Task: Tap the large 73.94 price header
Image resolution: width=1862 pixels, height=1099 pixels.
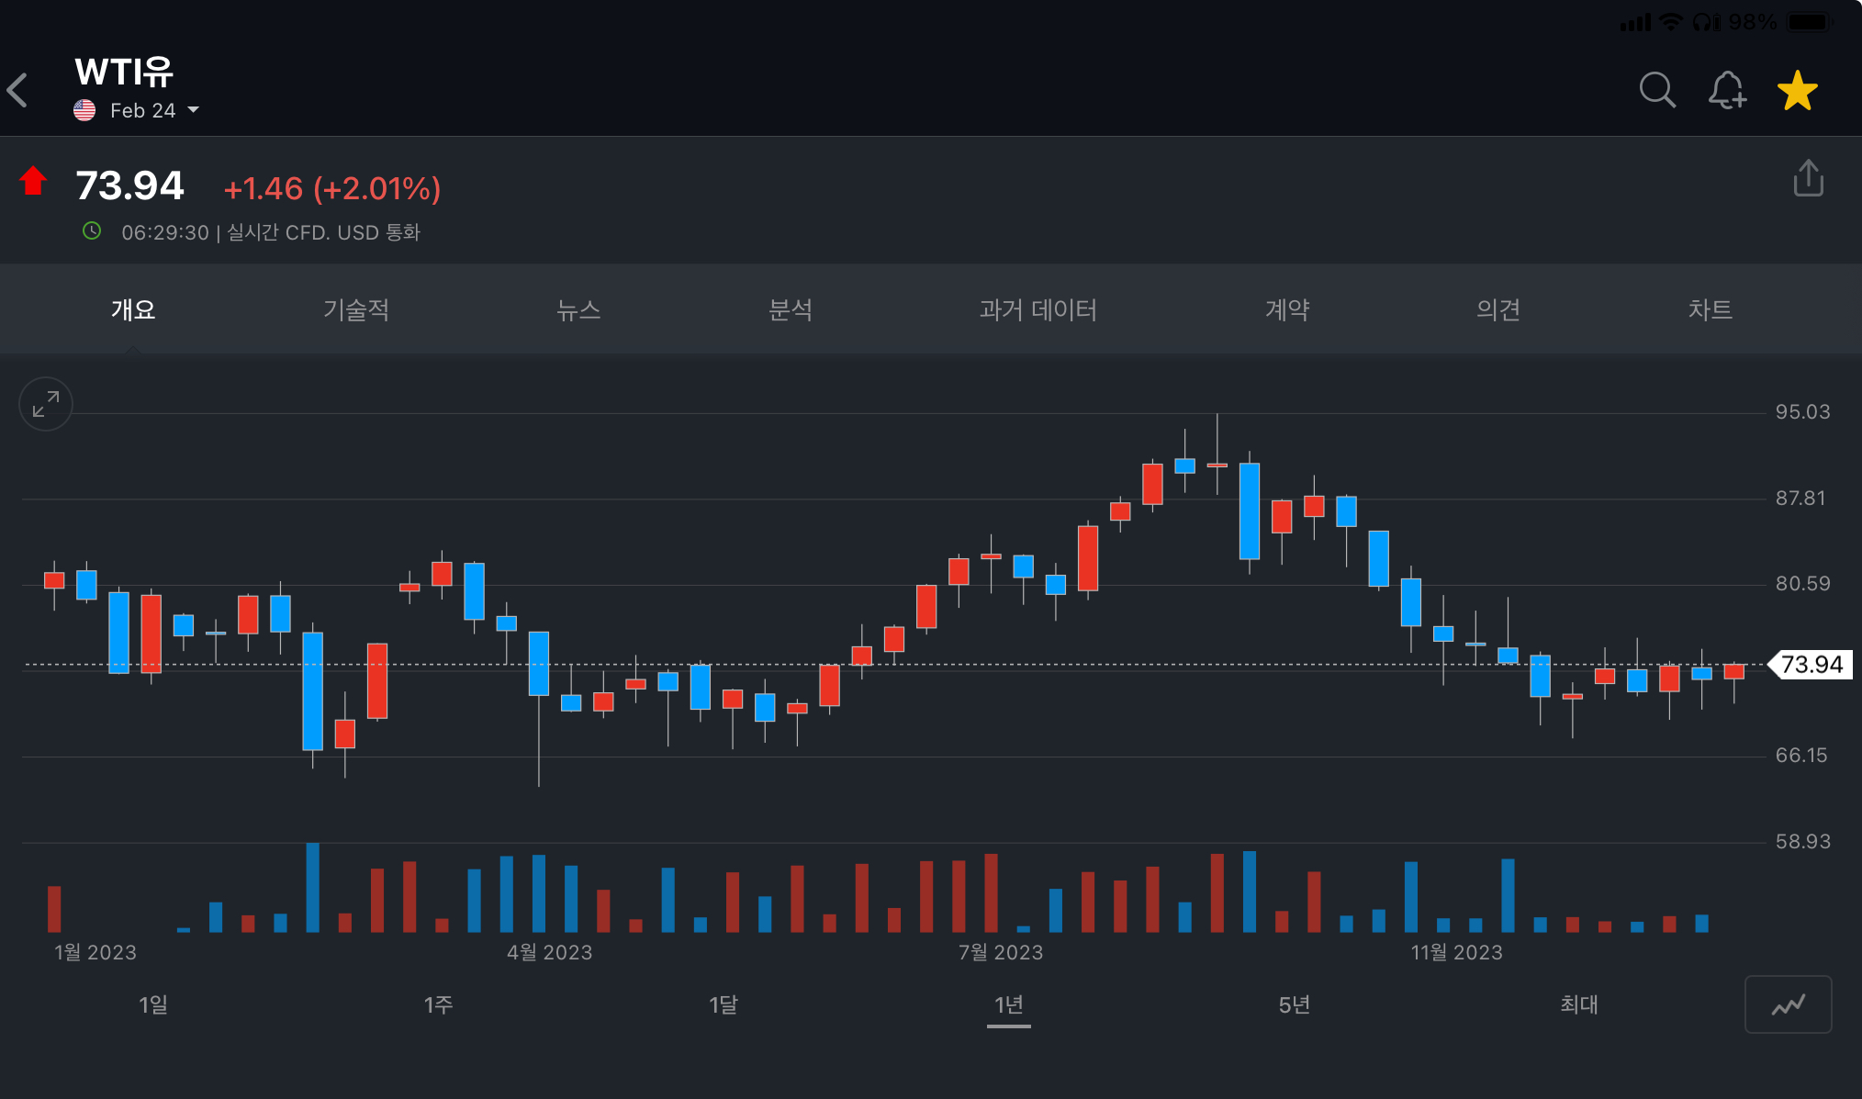Action: pos(129,185)
